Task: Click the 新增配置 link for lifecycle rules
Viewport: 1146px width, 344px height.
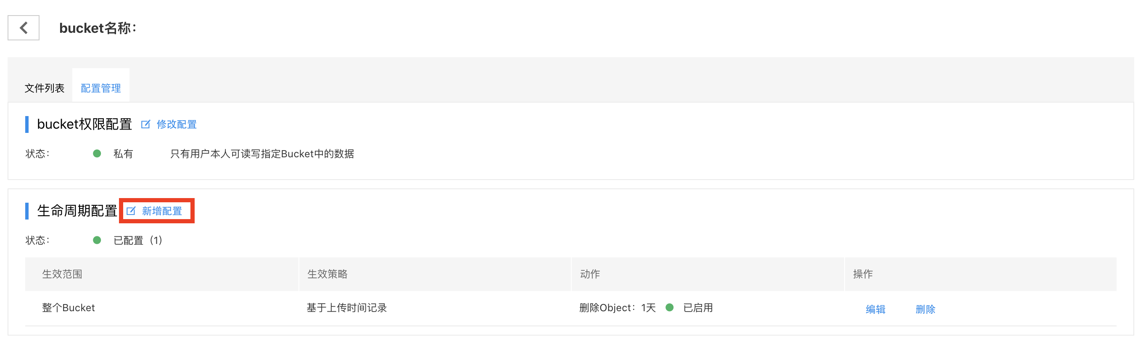Action: (x=162, y=211)
